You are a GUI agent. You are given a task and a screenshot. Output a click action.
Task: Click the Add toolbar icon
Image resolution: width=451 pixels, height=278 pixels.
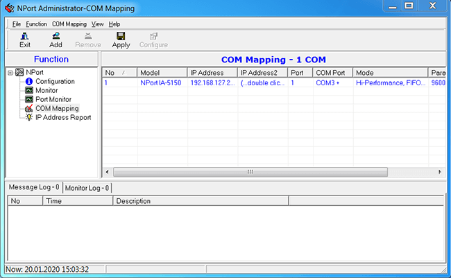(56, 36)
